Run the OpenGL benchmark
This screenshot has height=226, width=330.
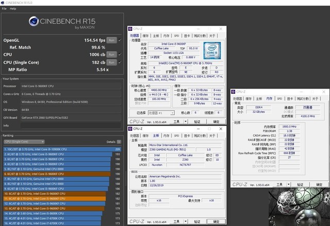[x=111, y=40]
